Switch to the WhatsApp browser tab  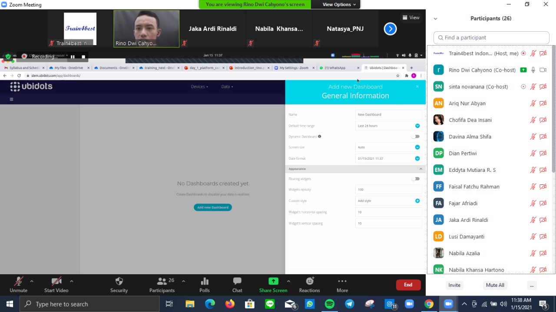coord(337,68)
